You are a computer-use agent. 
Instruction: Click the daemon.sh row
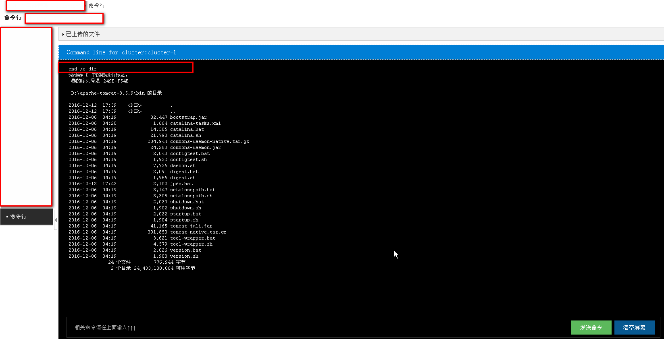point(132,165)
